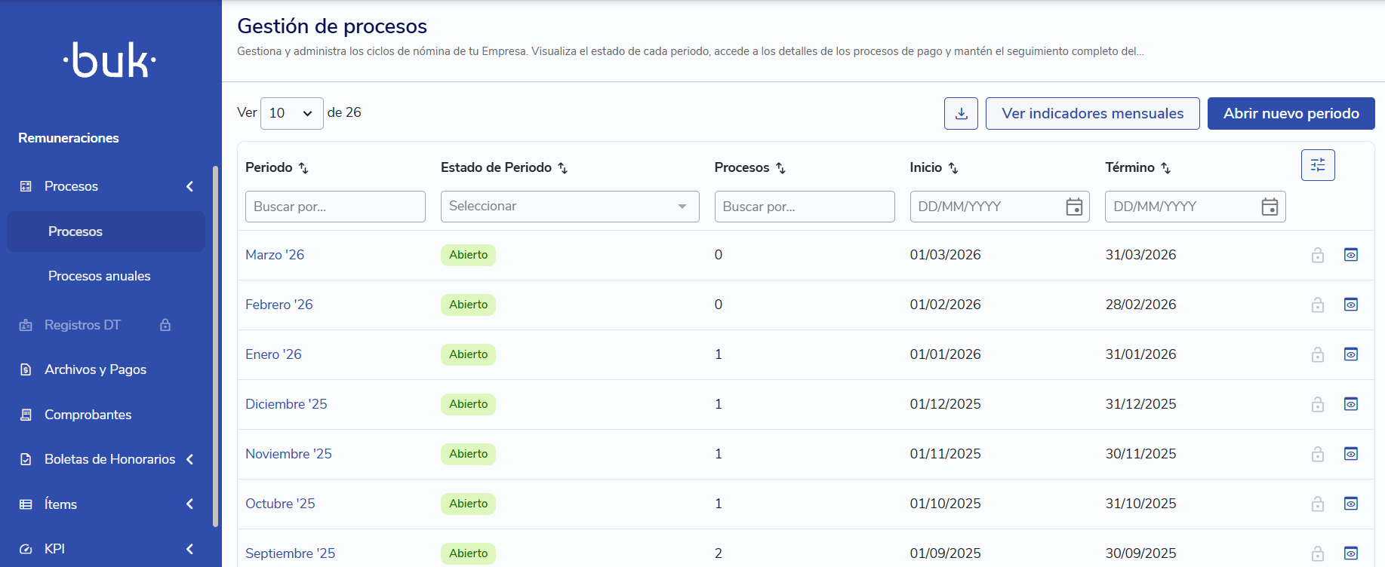Click the 01/01/2026 start date cell

(945, 354)
